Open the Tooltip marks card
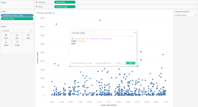 point(17,43)
